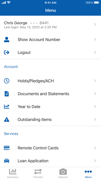
Task: Tap the card icon for Remote Control Cards
Action: click(7, 148)
